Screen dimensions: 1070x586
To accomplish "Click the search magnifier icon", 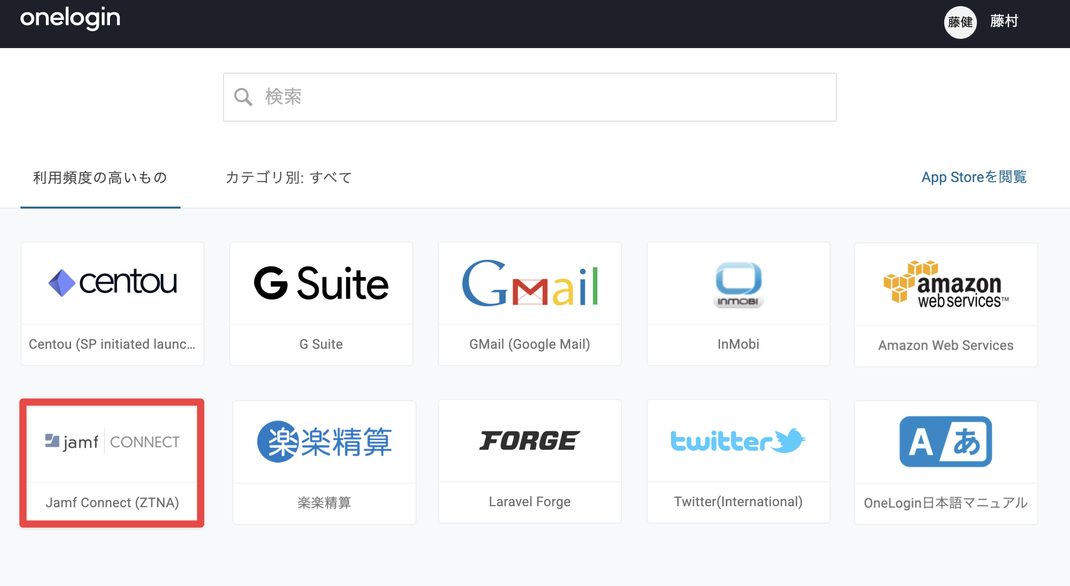I will click(243, 97).
